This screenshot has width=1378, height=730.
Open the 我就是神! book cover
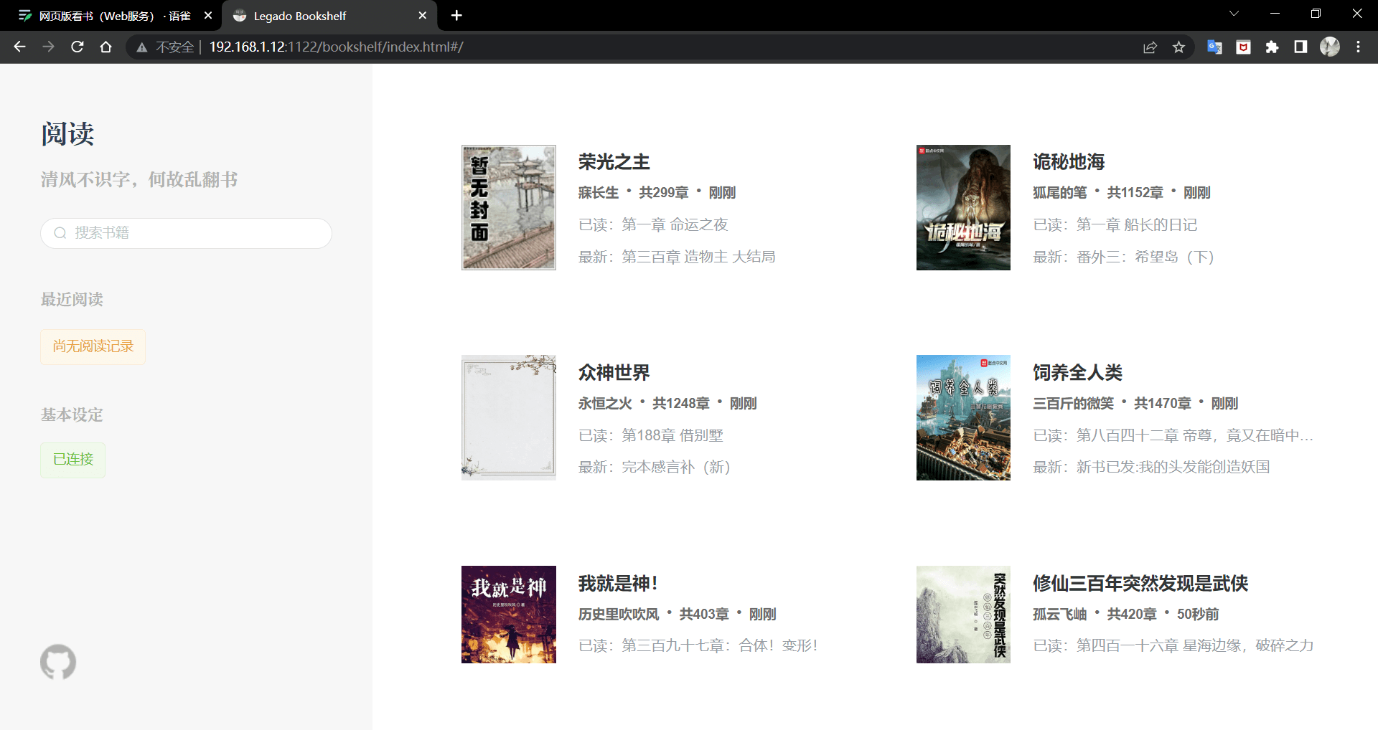(x=509, y=615)
